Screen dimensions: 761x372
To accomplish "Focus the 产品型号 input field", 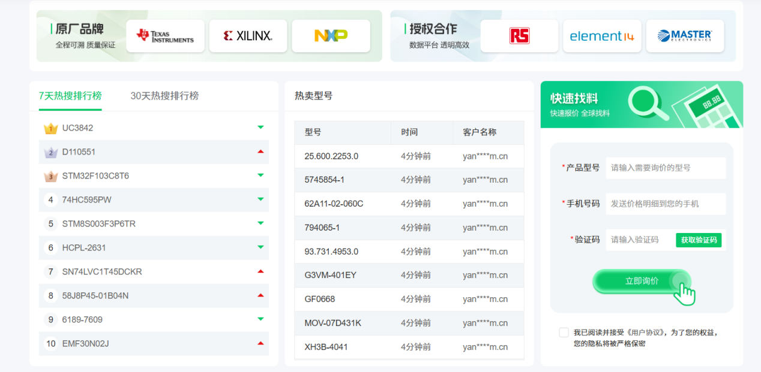I will 665,168.
